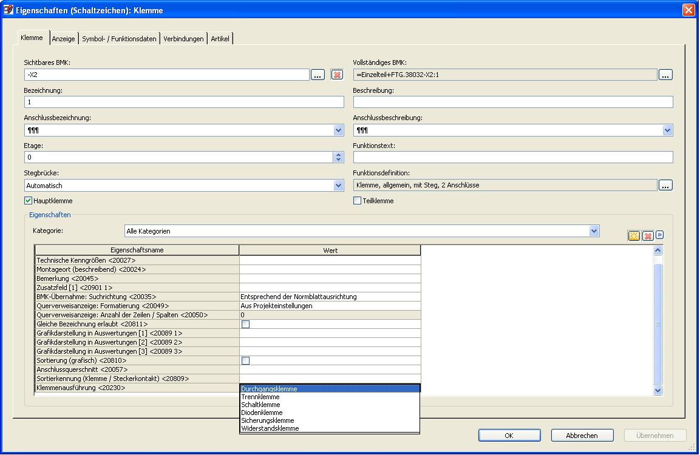700x455 pixels.
Task: Enable the Teilklemme checkbox
Action: 358,201
